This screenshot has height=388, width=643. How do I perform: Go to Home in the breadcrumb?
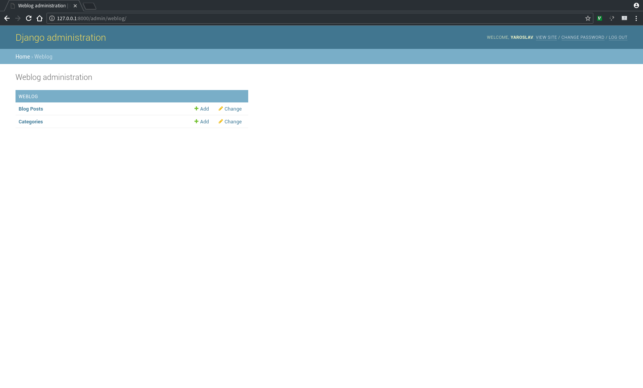point(22,57)
